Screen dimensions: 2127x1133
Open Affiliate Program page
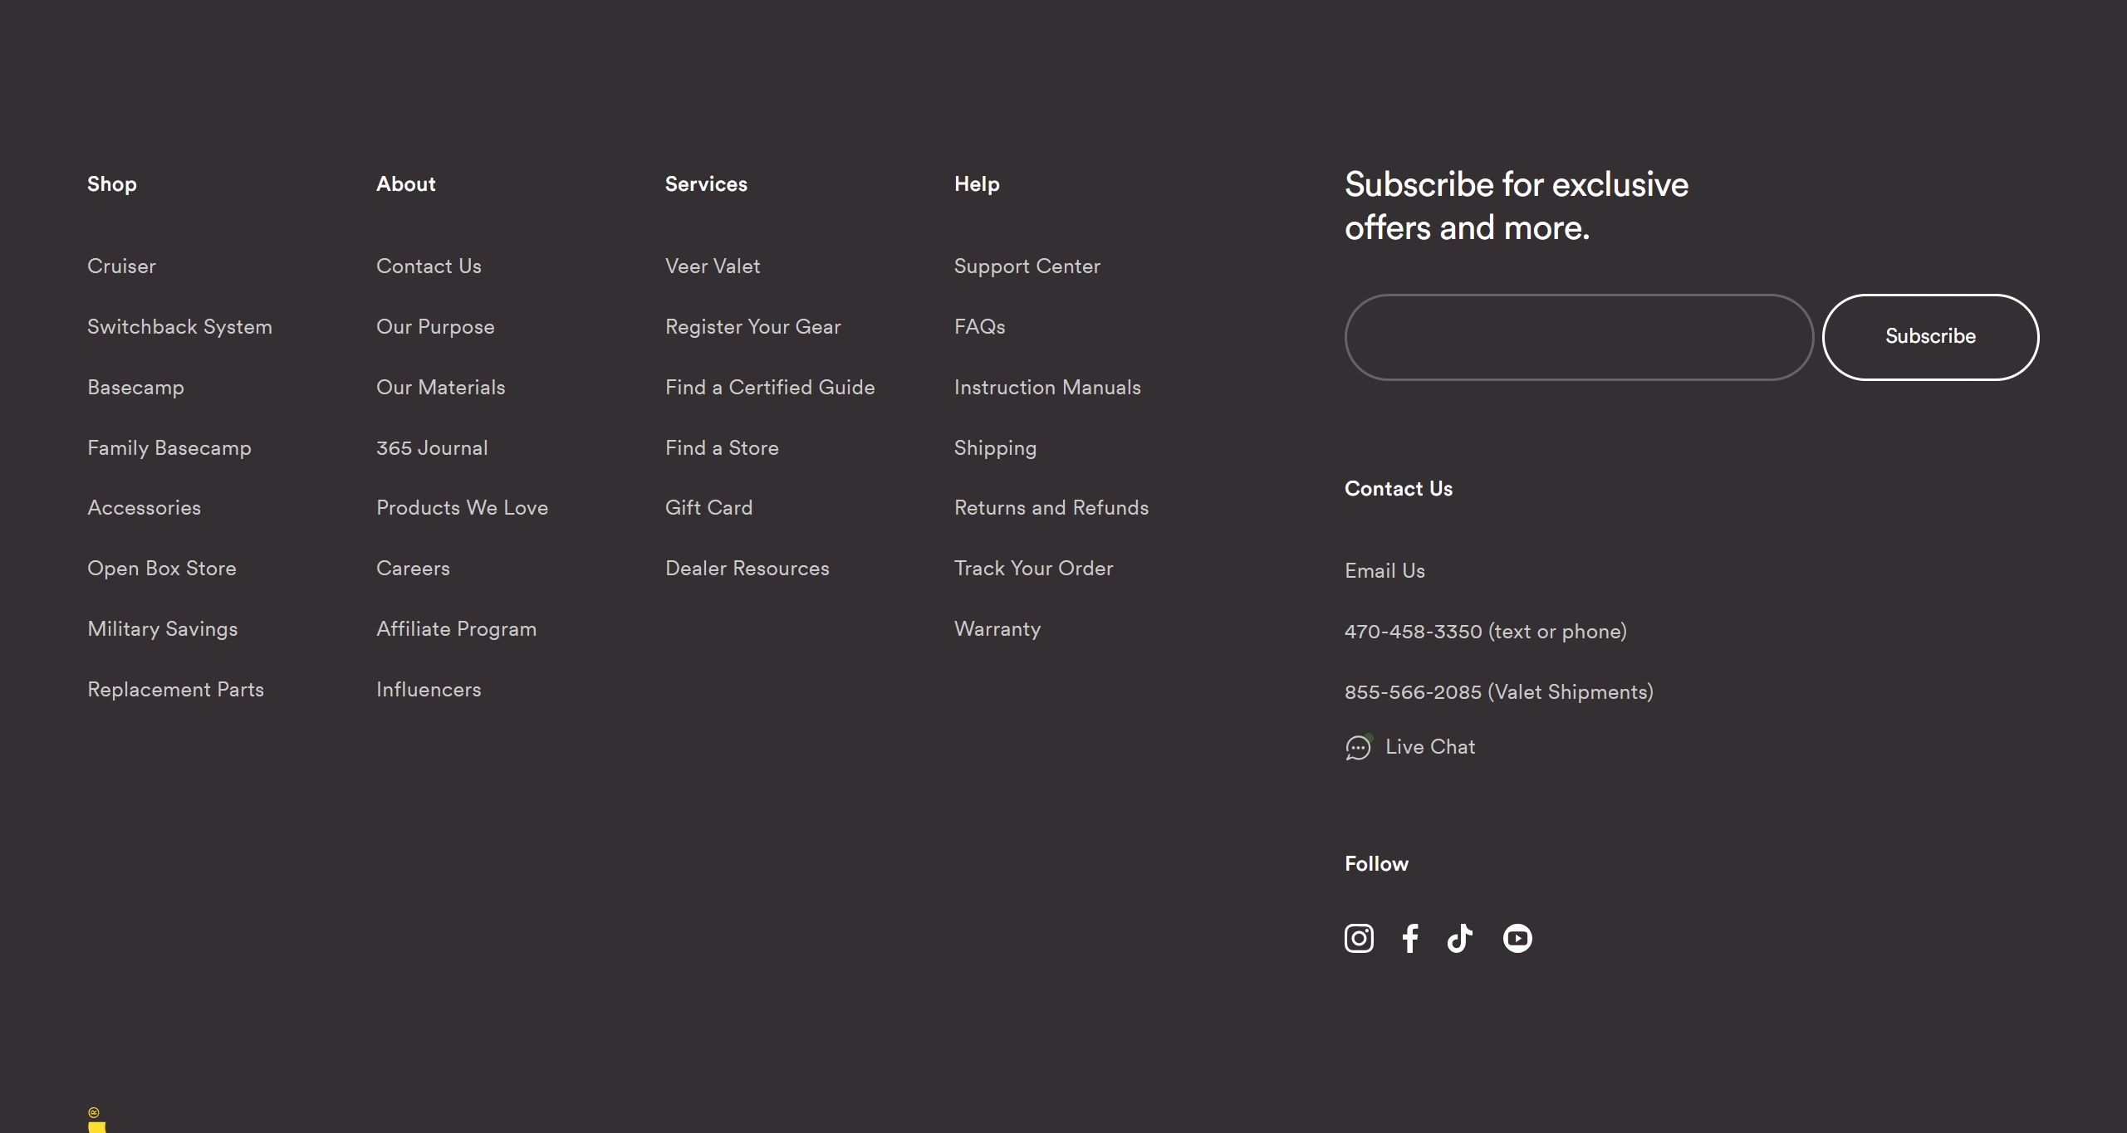(x=456, y=629)
